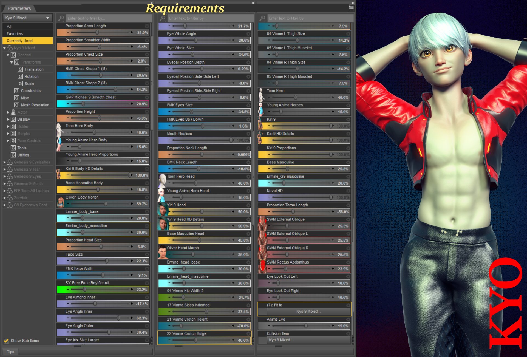Open the Kyo 9 Mixed node dropdown

(27, 18)
